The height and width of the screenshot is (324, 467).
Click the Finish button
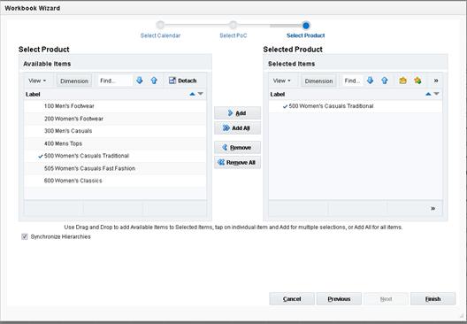(x=433, y=298)
